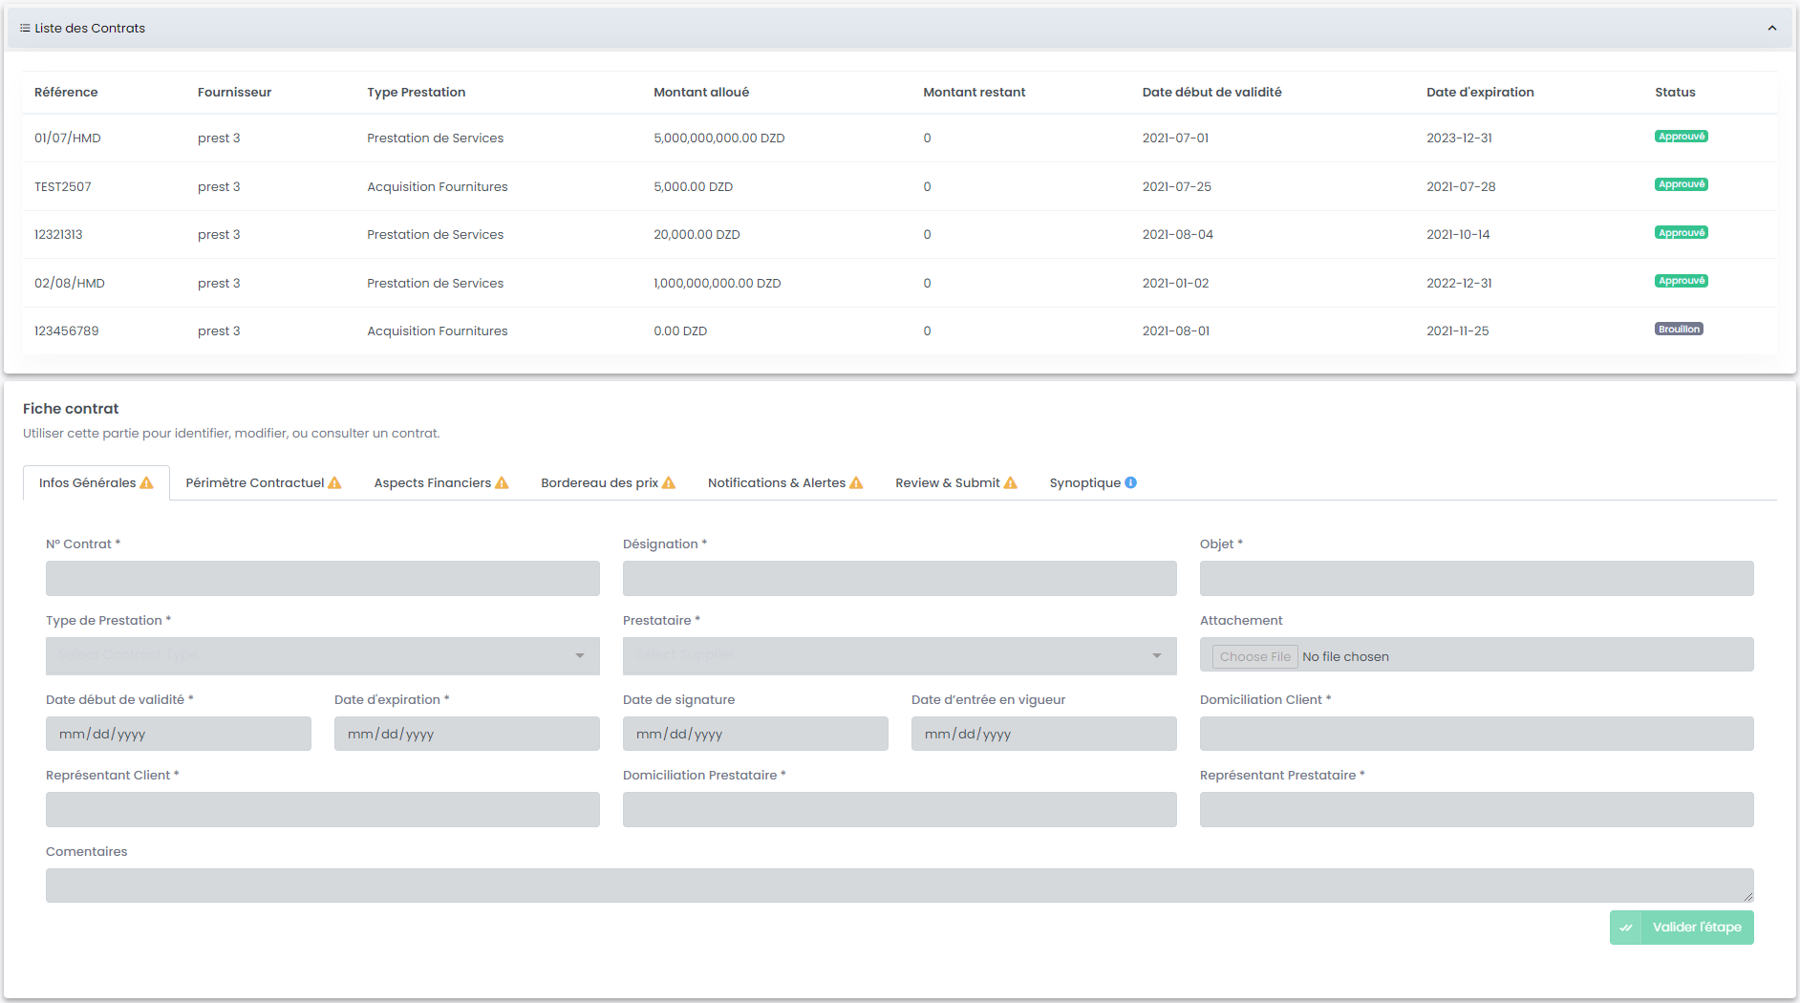Click the N° Contrat input field
This screenshot has width=1800, height=1003.
click(x=322, y=579)
